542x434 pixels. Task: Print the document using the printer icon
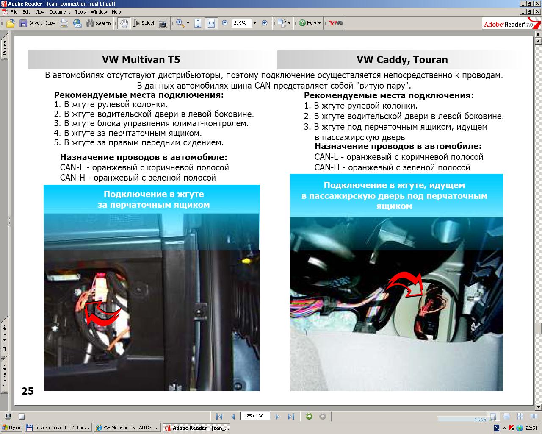[64, 23]
